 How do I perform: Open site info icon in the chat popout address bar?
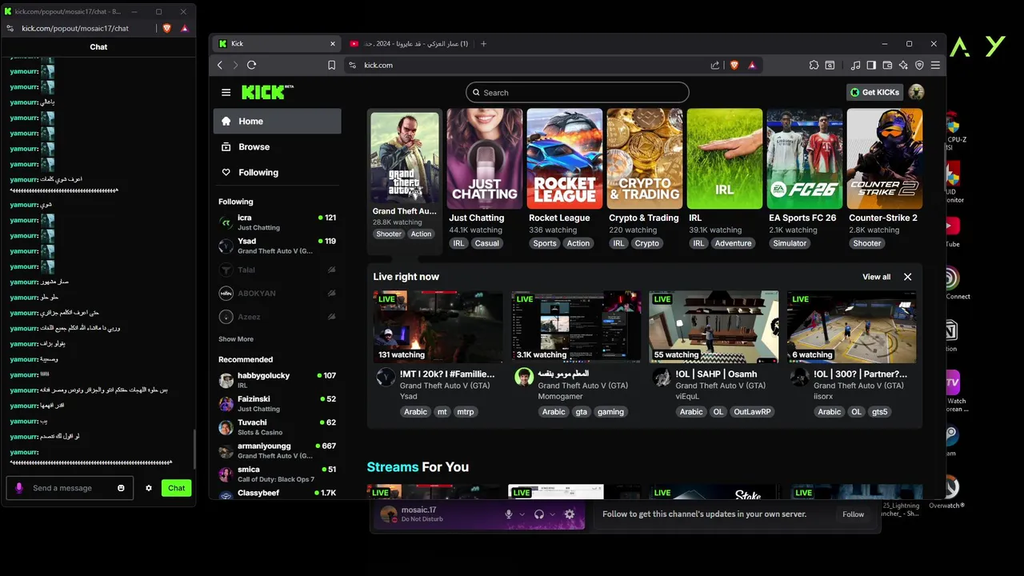pyautogui.click(x=10, y=28)
